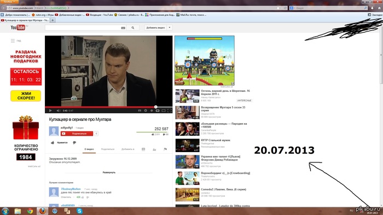Select the О видео tab
This screenshot has height=215, width=383.
[89, 149]
